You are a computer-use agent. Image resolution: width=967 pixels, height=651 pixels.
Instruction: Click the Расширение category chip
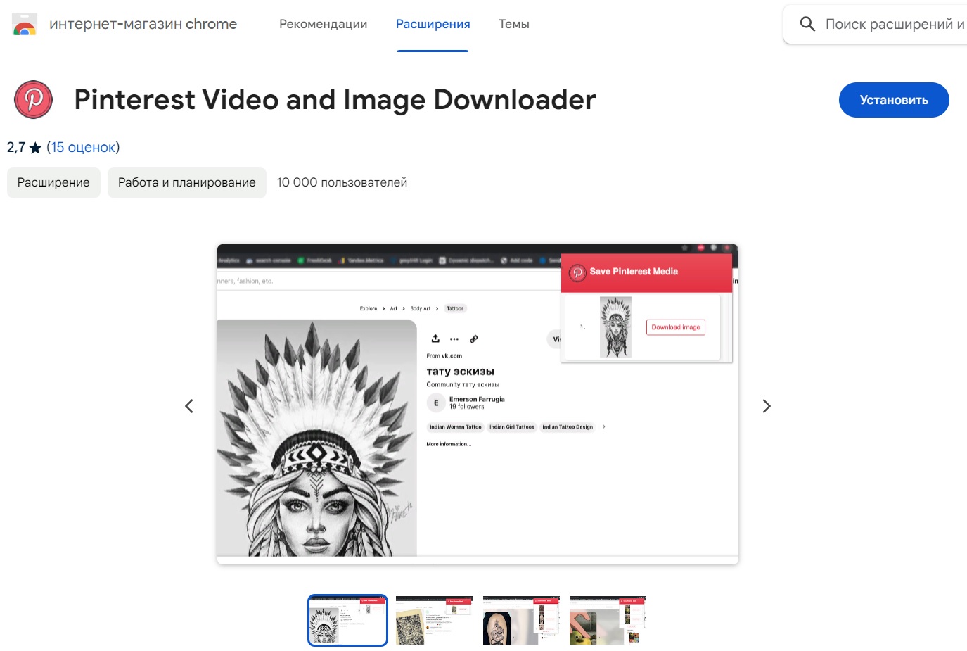53,182
